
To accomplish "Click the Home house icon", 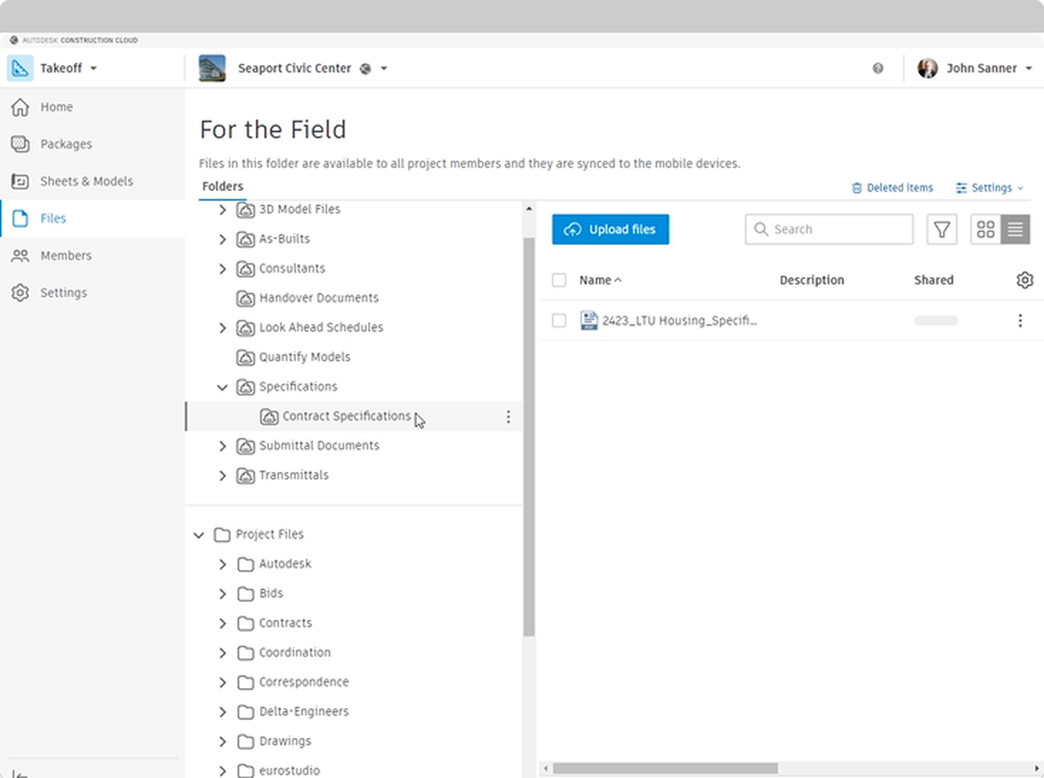I will (x=20, y=107).
